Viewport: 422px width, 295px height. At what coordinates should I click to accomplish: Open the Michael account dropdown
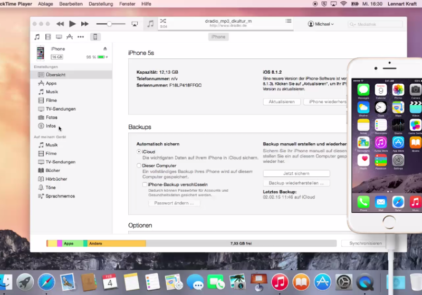point(321,24)
